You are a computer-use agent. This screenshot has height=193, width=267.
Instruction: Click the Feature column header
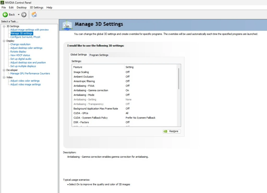point(98,67)
